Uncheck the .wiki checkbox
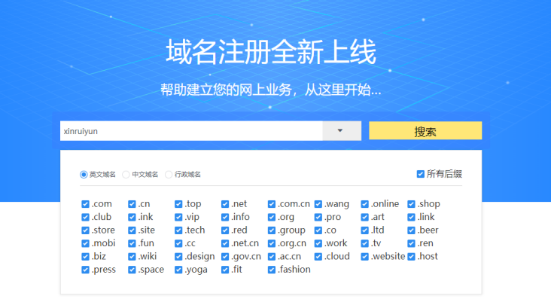The height and width of the screenshot is (299, 551). pyautogui.click(x=132, y=256)
